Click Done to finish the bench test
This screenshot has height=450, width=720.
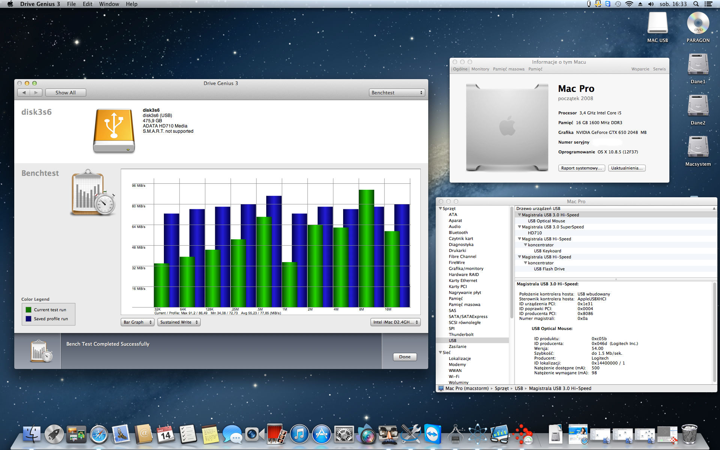tap(405, 357)
